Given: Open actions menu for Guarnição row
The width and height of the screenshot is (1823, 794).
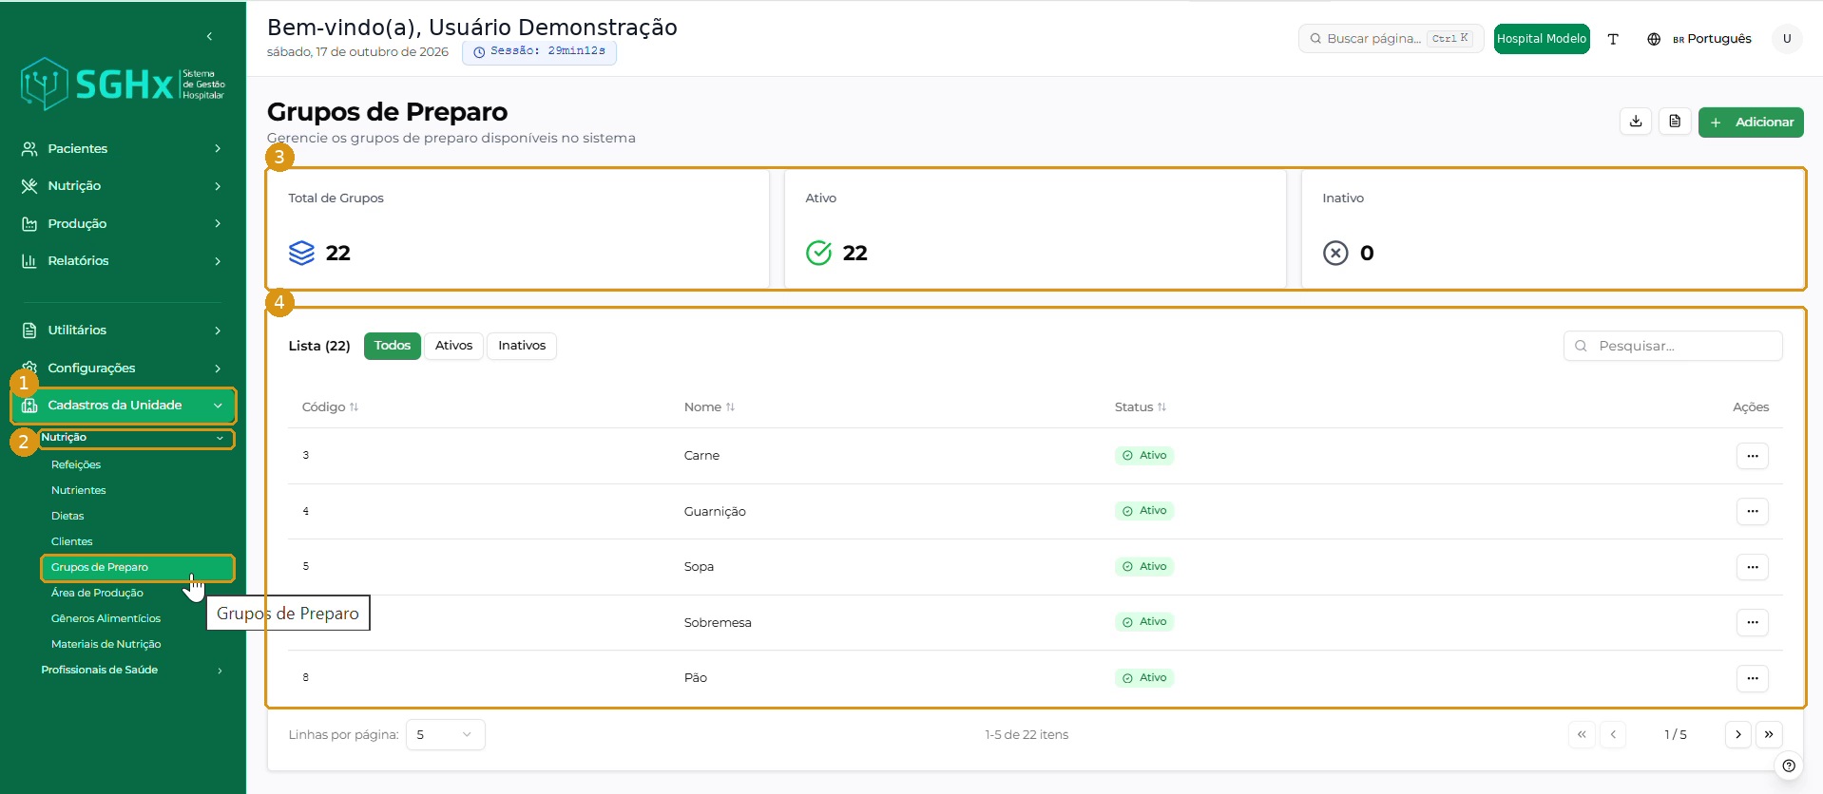Looking at the screenshot, I should [1752, 511].
